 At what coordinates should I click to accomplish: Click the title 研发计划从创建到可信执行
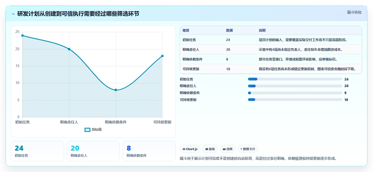click(x=78, y=14)
